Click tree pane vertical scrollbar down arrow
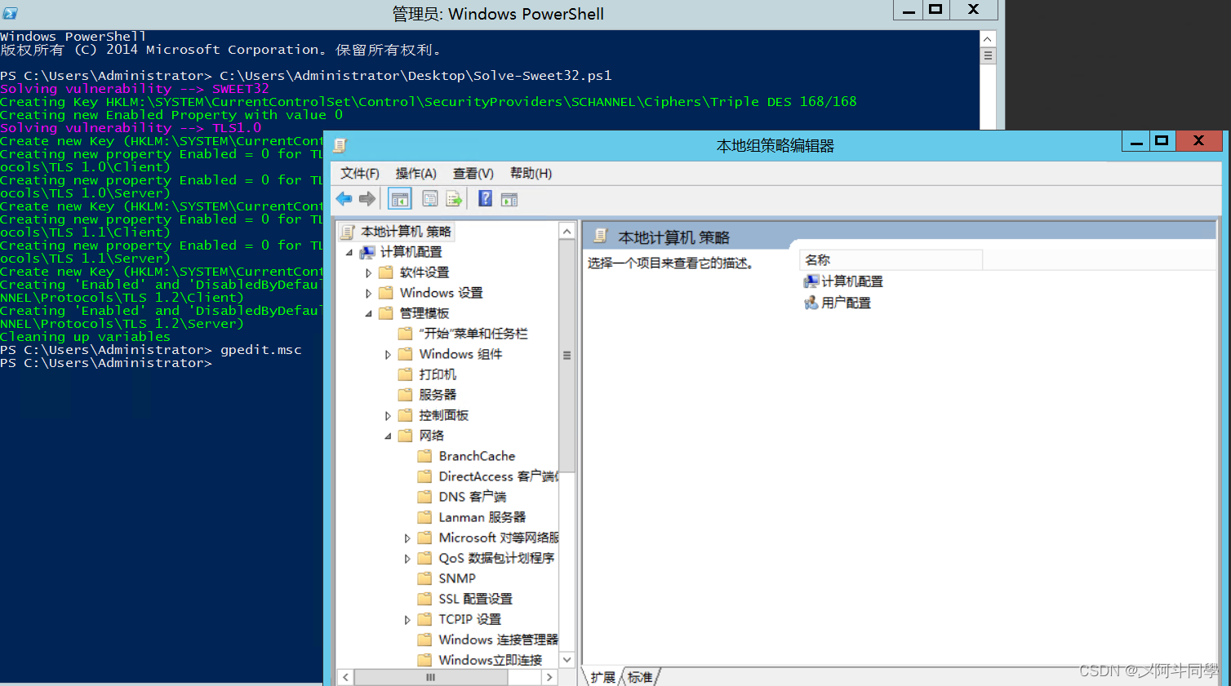This screenshot has width=1231, height=686. pyautogui.click(x=567, y=659)
